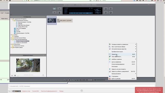Click the Параметры menu item icon
The width and height of the screenshot is (165, 93).
coord(110,54)
